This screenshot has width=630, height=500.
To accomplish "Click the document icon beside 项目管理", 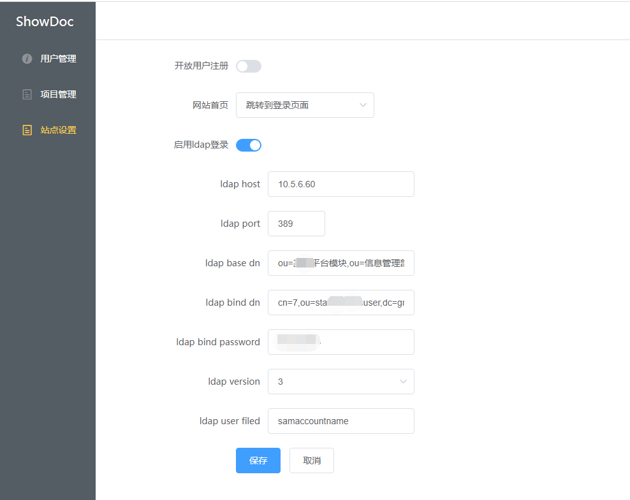I will click(x=27, y=94).
